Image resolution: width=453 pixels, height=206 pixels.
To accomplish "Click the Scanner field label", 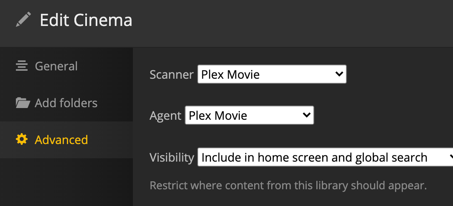I will [171, 75].
